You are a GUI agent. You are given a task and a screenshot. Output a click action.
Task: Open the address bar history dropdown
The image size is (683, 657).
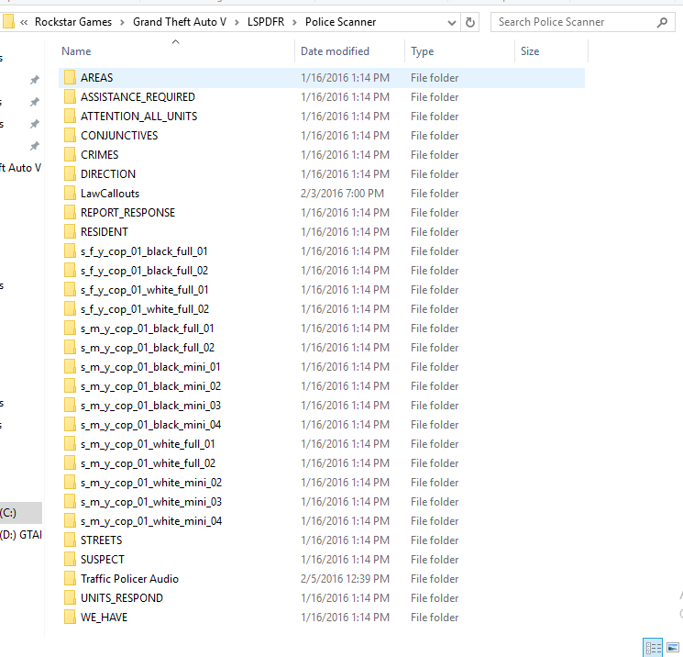(452, 22)
